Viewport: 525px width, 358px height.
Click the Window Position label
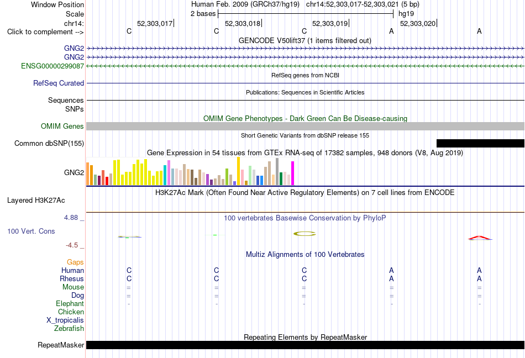click(57, 4)
